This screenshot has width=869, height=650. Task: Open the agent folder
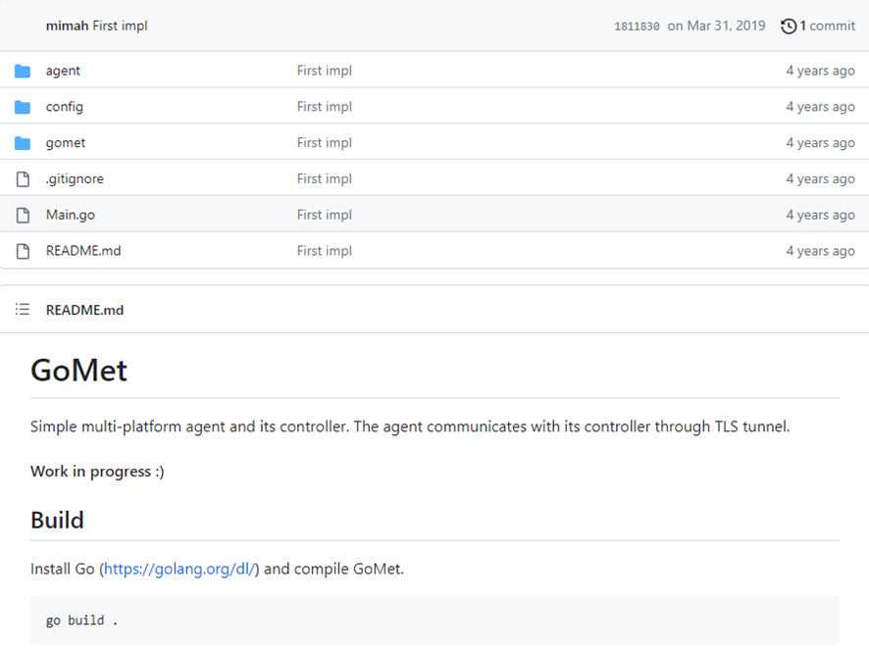point(63,71)
